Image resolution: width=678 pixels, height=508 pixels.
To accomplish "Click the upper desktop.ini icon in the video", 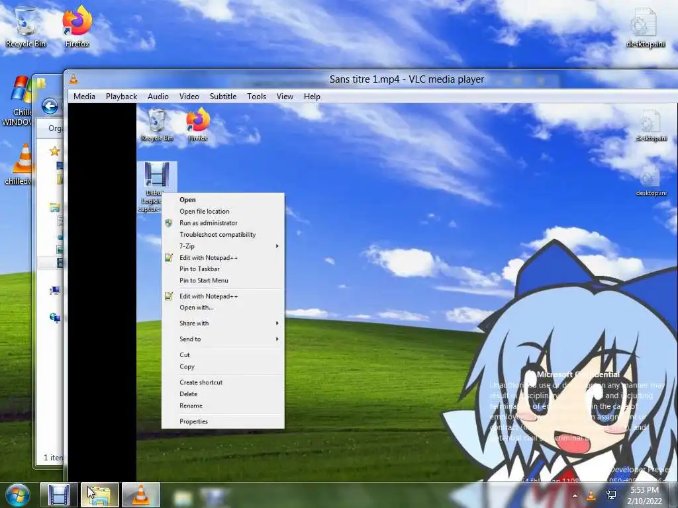I will 650,125.
